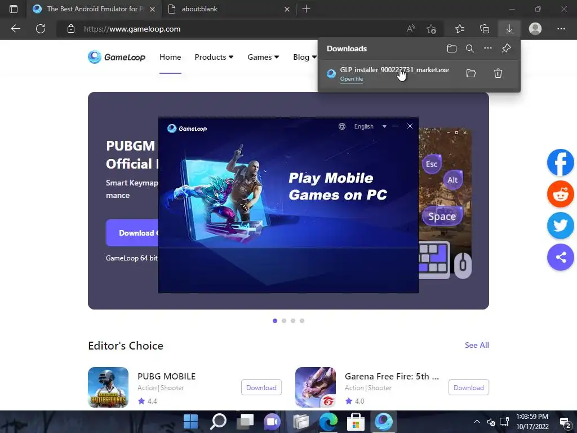
Task: Close the about:blank tab
Action: tap(287, 9)
